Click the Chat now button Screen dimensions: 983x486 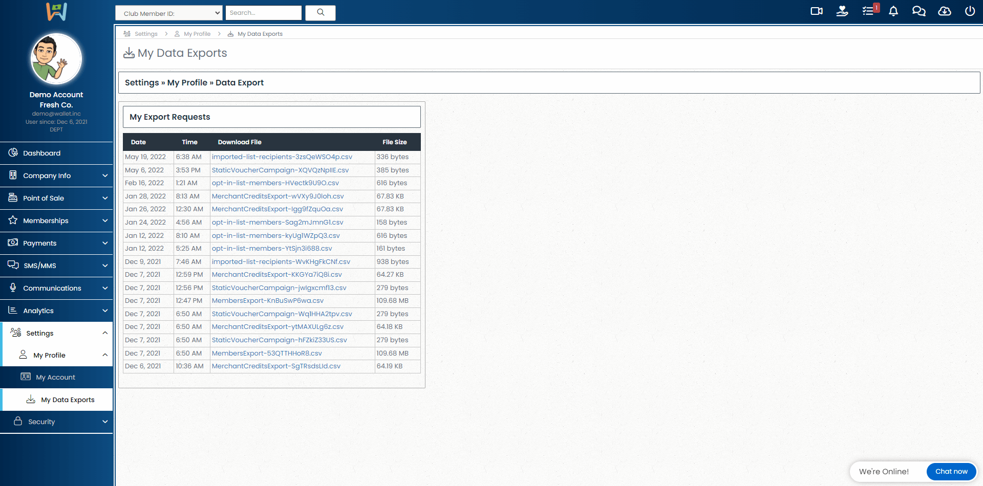951,471
